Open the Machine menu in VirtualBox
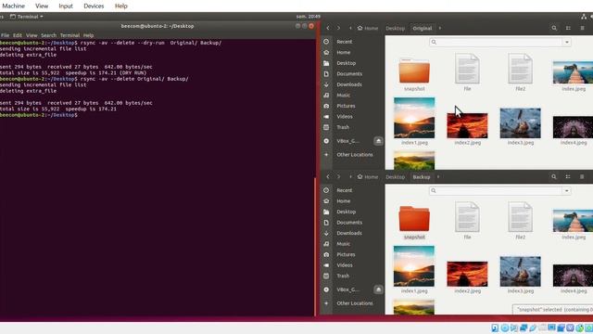This screenshot has width=593, height=334. tap(13, 6)
